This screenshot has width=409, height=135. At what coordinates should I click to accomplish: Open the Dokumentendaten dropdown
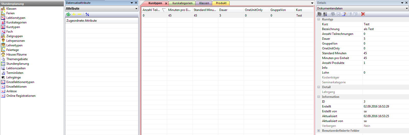(407, 8)
